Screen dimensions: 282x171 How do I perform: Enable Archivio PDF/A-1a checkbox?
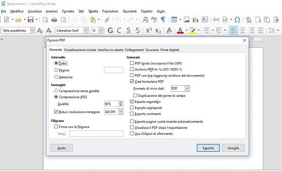coord(132,69)
